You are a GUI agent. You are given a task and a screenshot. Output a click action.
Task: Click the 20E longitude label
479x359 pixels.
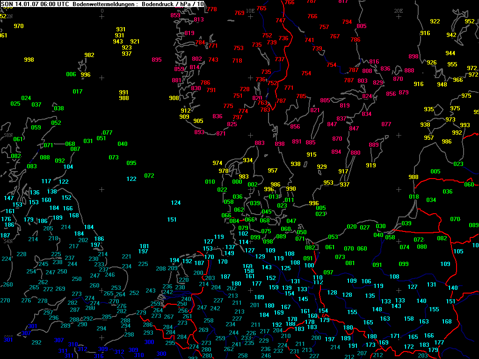coord(399,10)
